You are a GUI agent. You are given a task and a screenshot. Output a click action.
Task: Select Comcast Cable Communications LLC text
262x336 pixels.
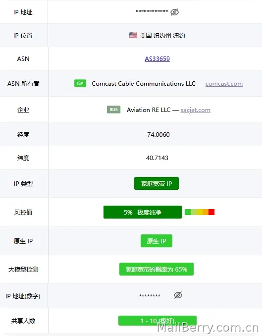[x=144, y=84]
